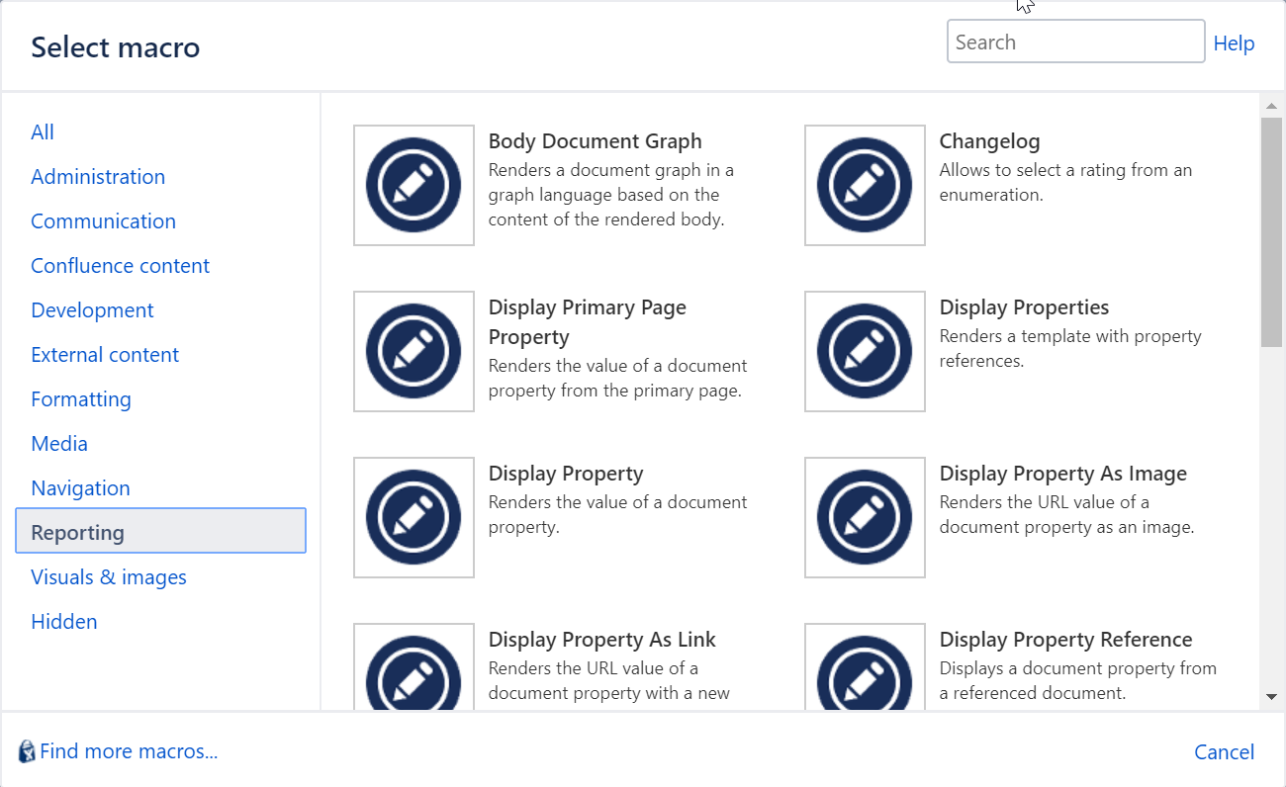Switch to the All category
Viewport: 1286px width, 787px height.
43,131
